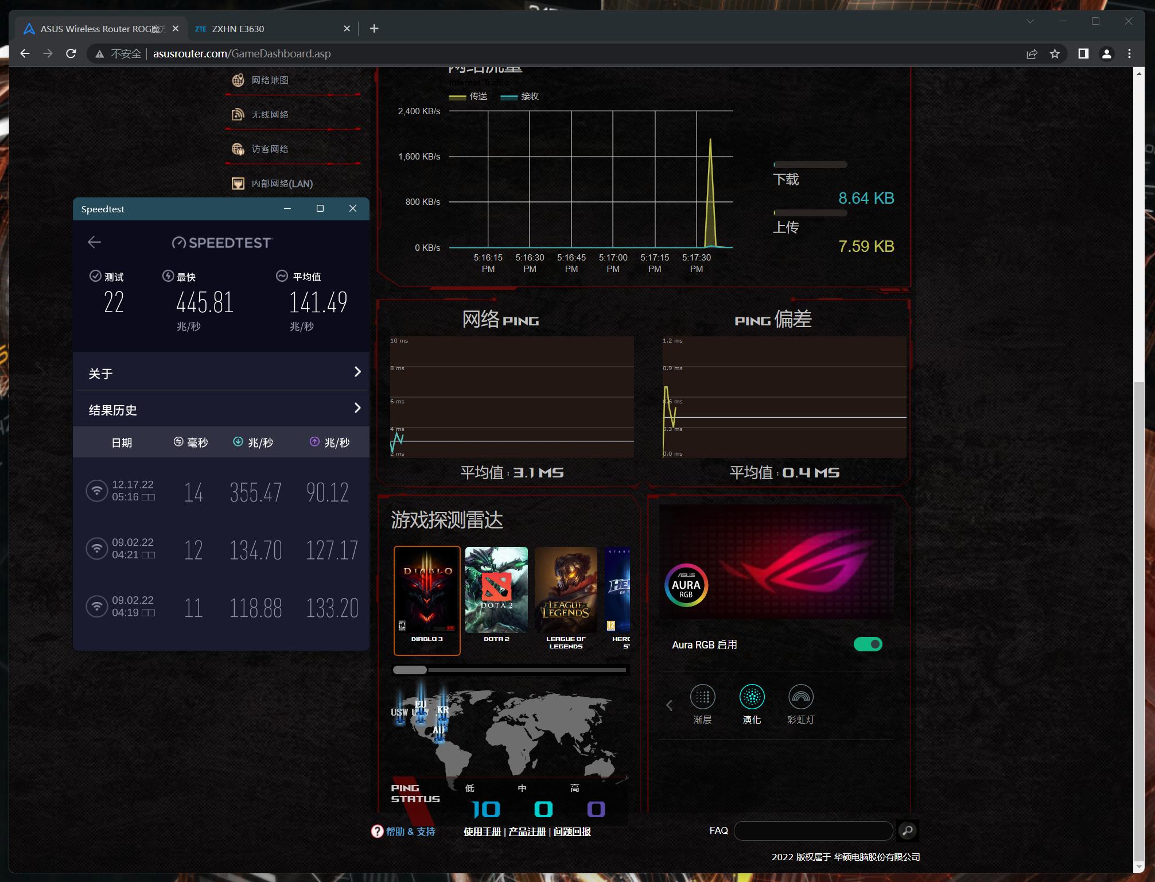Toggle the Aura RGB 启用 switch
The width and height of the screenshot is (1155, 882).
[x=868, y=644]
